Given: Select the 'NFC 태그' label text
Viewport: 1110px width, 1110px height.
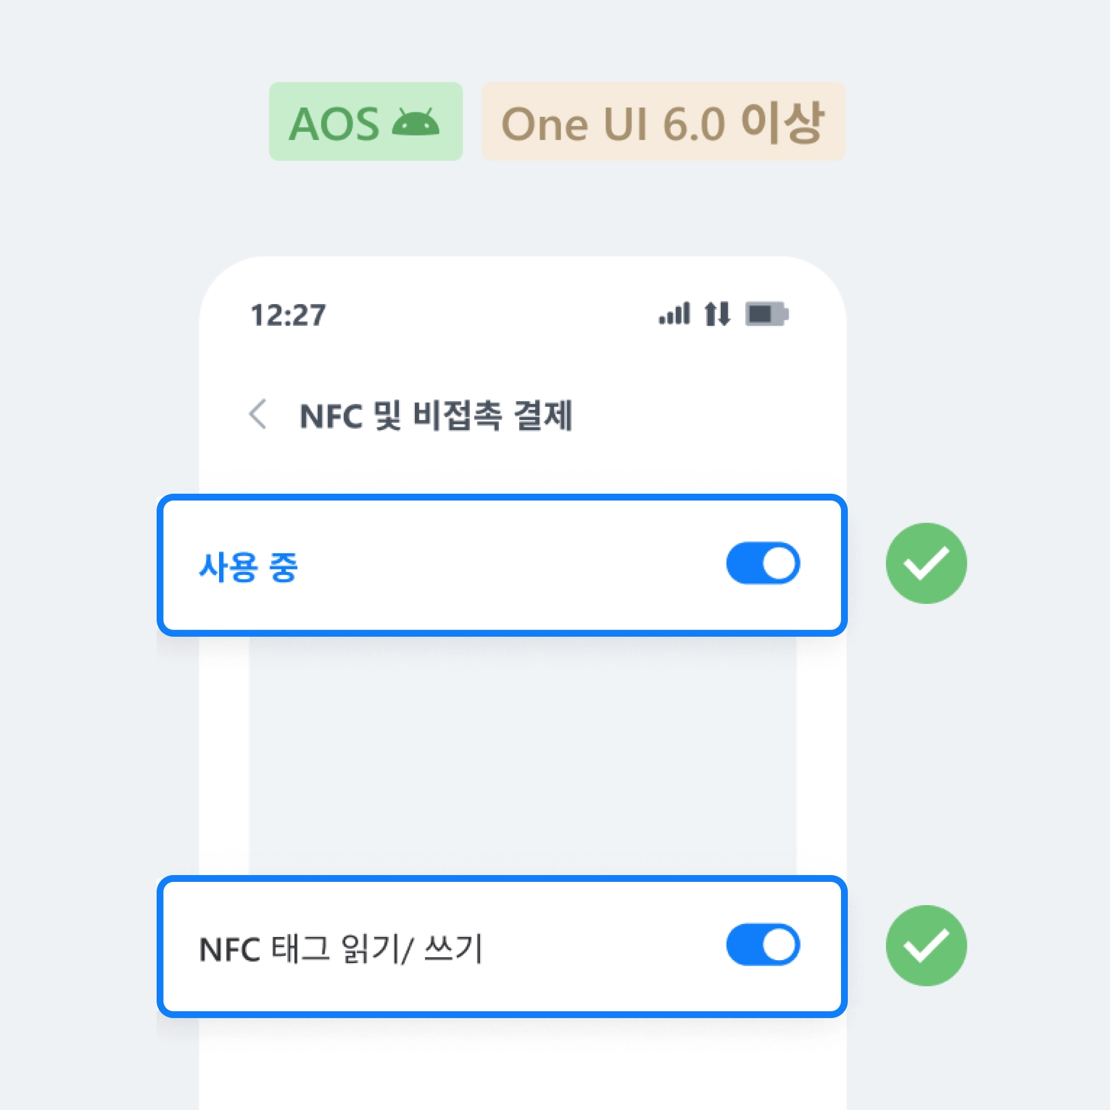Looking at the screenshot, I should tap(264, 949).
